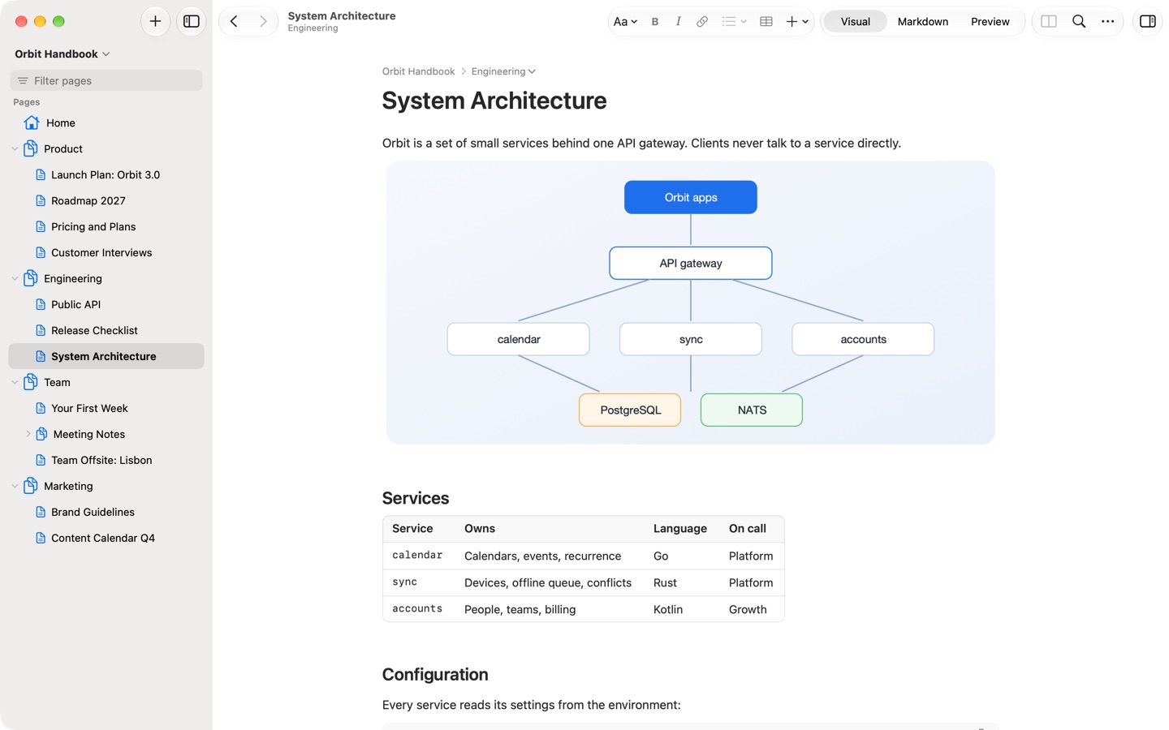Open the Engineering breadcrumb dropdown
Image resolution: width=1169 pixels, height=730 pixels.
pyautogui.click(x=503, y=71)
